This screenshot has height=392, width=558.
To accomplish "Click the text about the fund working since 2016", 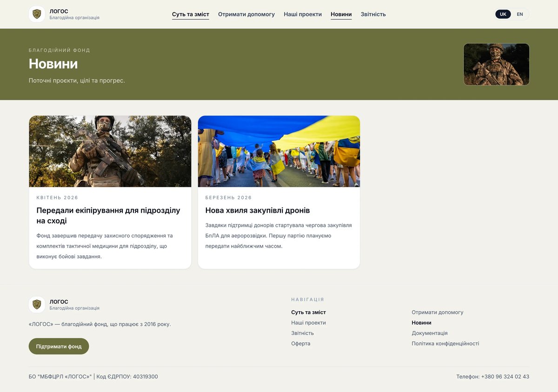I will pyautogui.click(x=100, y=324).
